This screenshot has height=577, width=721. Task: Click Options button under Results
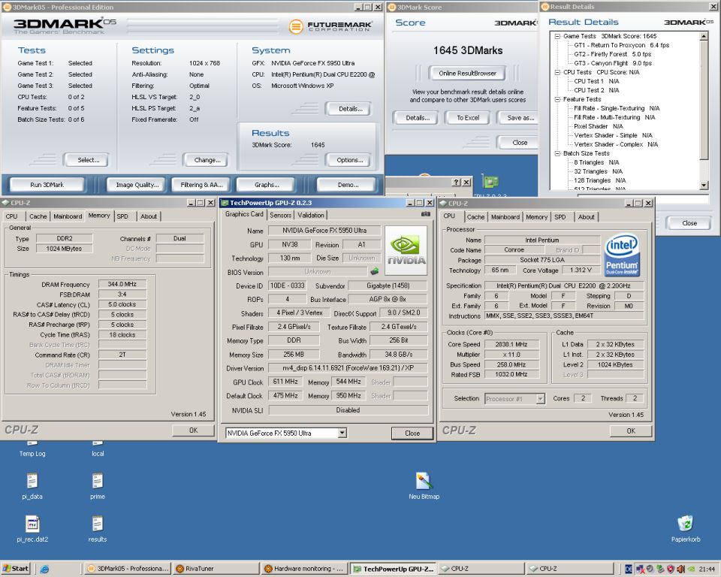tap(349, 160)
